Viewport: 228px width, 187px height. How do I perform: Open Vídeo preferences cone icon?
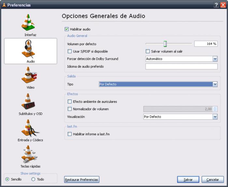[x=29, y=75]
